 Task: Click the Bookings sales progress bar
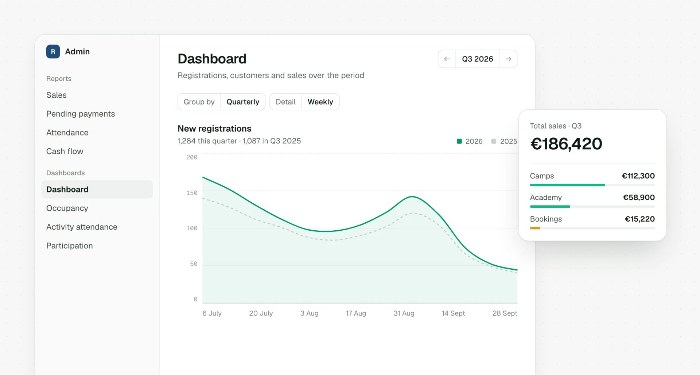pos(592,228)
